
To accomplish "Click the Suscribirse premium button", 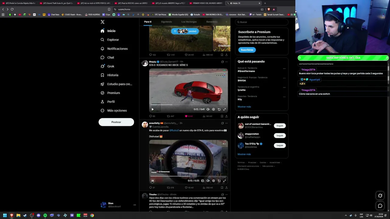I will coord(247,50).
